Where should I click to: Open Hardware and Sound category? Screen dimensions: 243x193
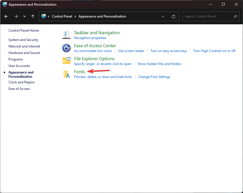coord(24,53)
